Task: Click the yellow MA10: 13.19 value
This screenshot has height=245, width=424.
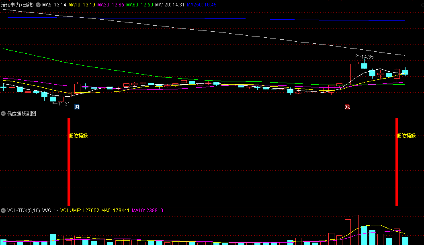Action: 82,5
